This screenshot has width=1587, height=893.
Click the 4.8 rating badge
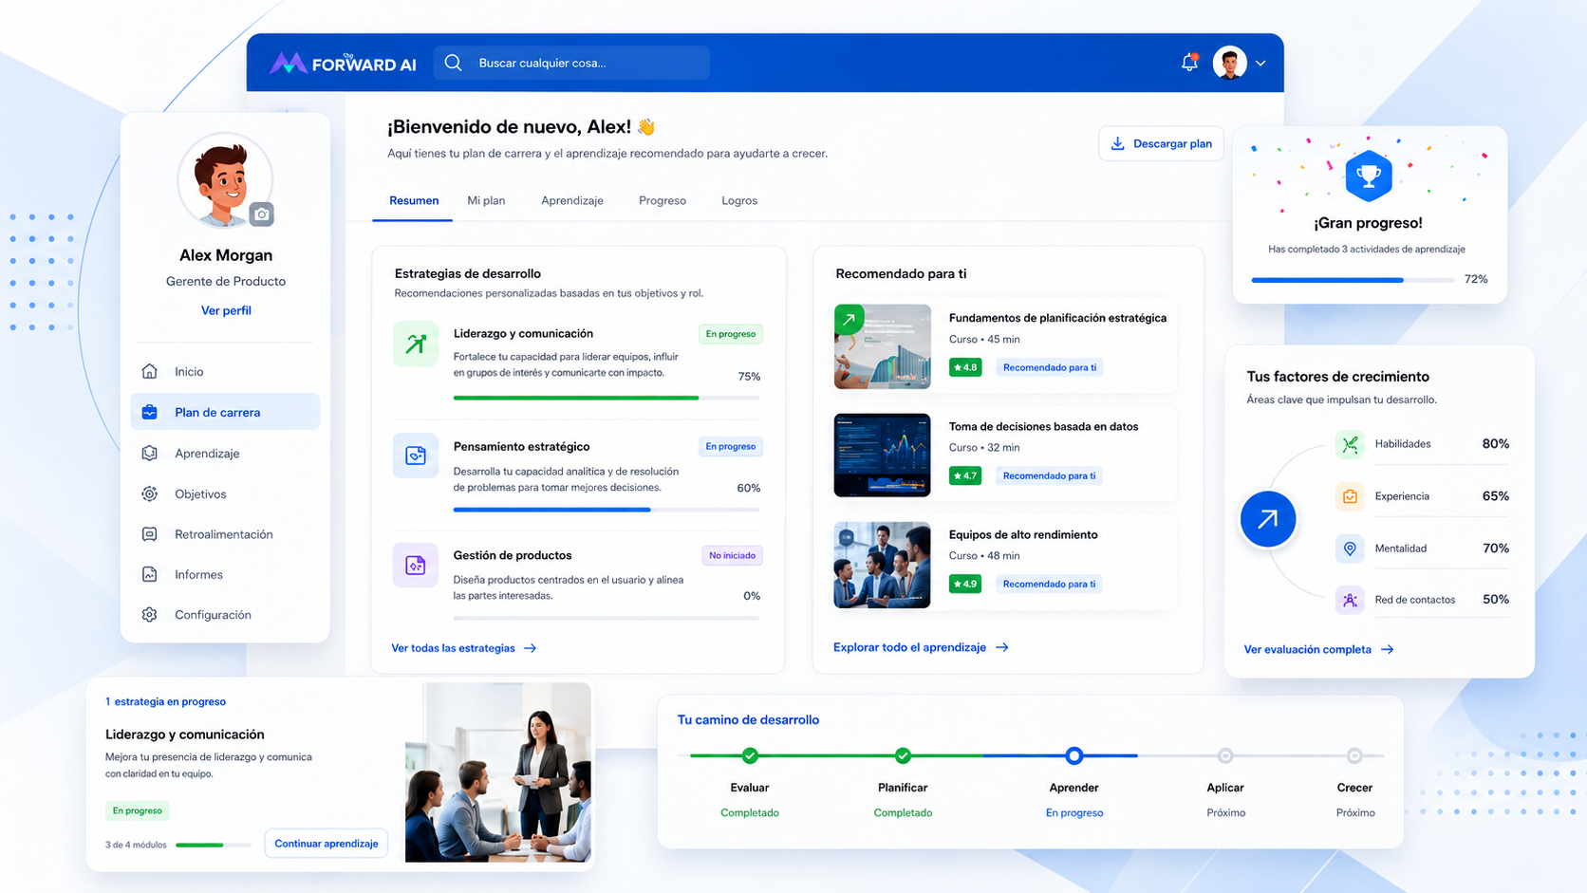click(965, 367)
